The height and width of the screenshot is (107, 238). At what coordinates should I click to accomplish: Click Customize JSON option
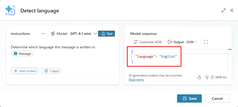click(150, 42)
